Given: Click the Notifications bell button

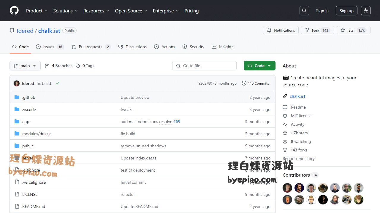Looking at the screenshot, I should point(281,30).
